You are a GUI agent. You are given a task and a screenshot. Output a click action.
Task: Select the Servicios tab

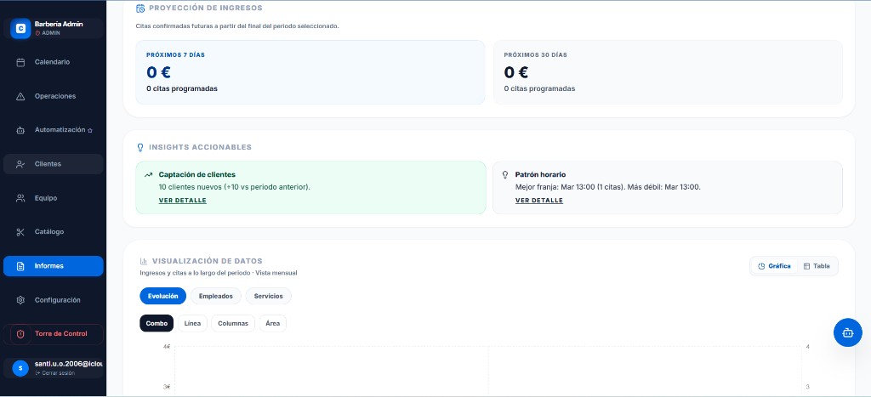tap(268, 296)
